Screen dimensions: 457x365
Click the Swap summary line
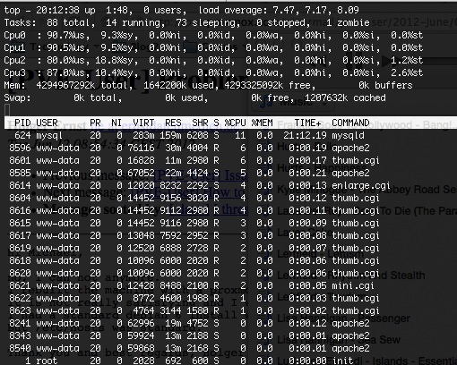[x=194, y=98]
